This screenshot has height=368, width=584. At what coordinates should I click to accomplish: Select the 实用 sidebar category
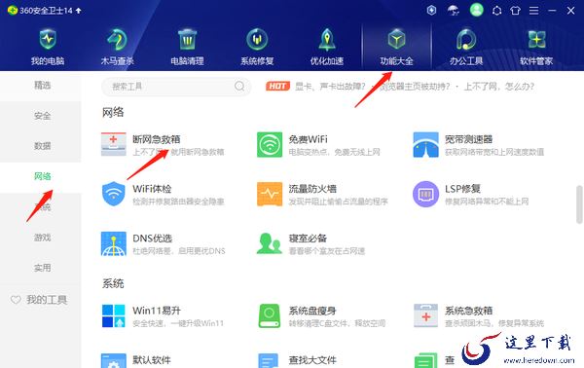(x=42, y=268)
